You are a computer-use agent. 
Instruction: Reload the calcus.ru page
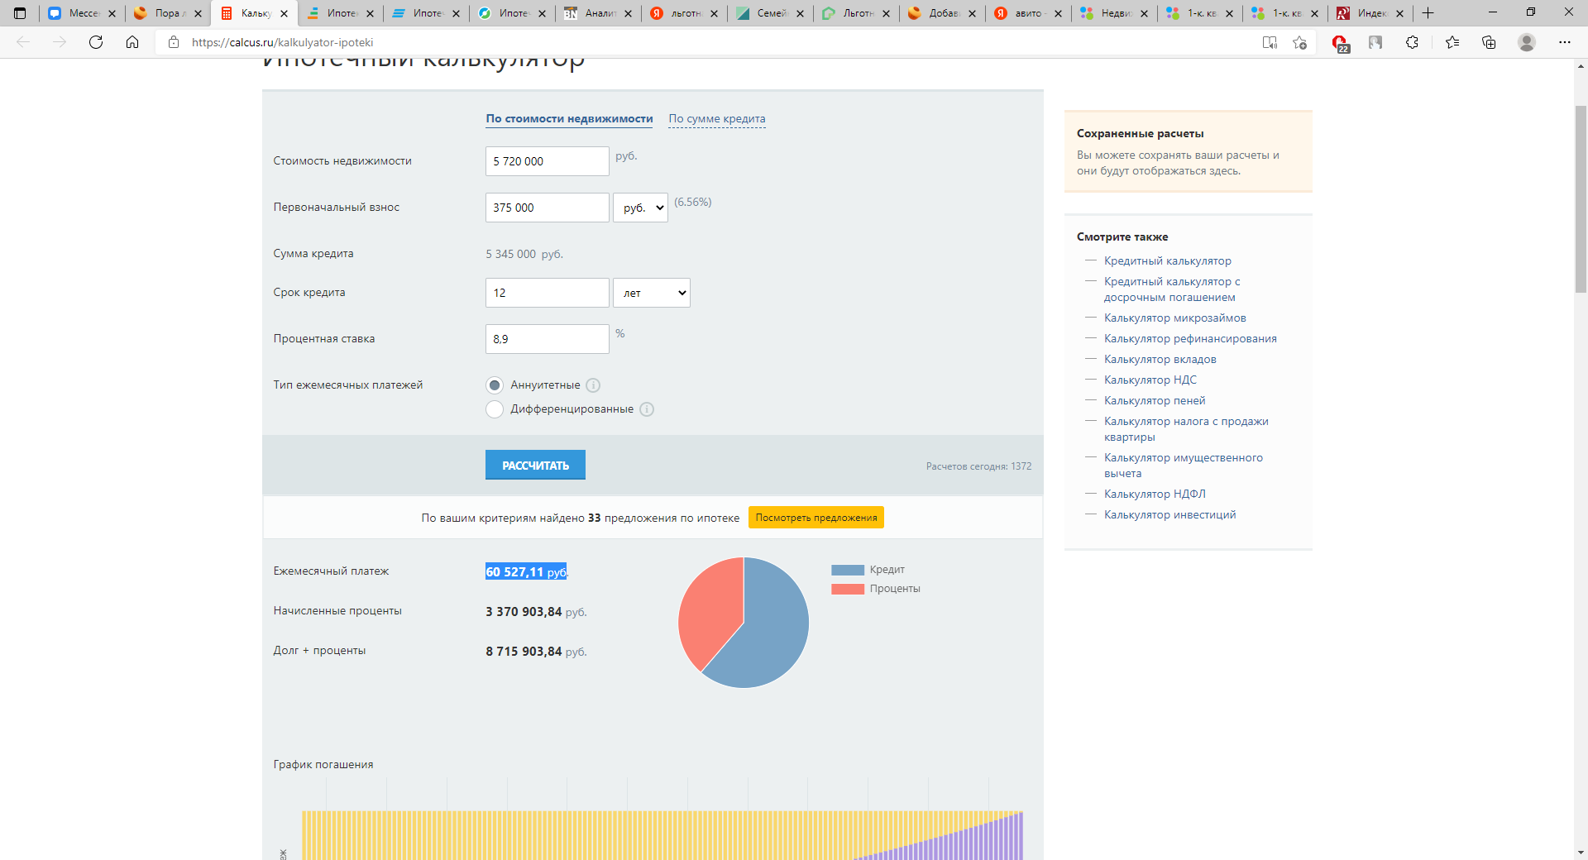[96, 42]
